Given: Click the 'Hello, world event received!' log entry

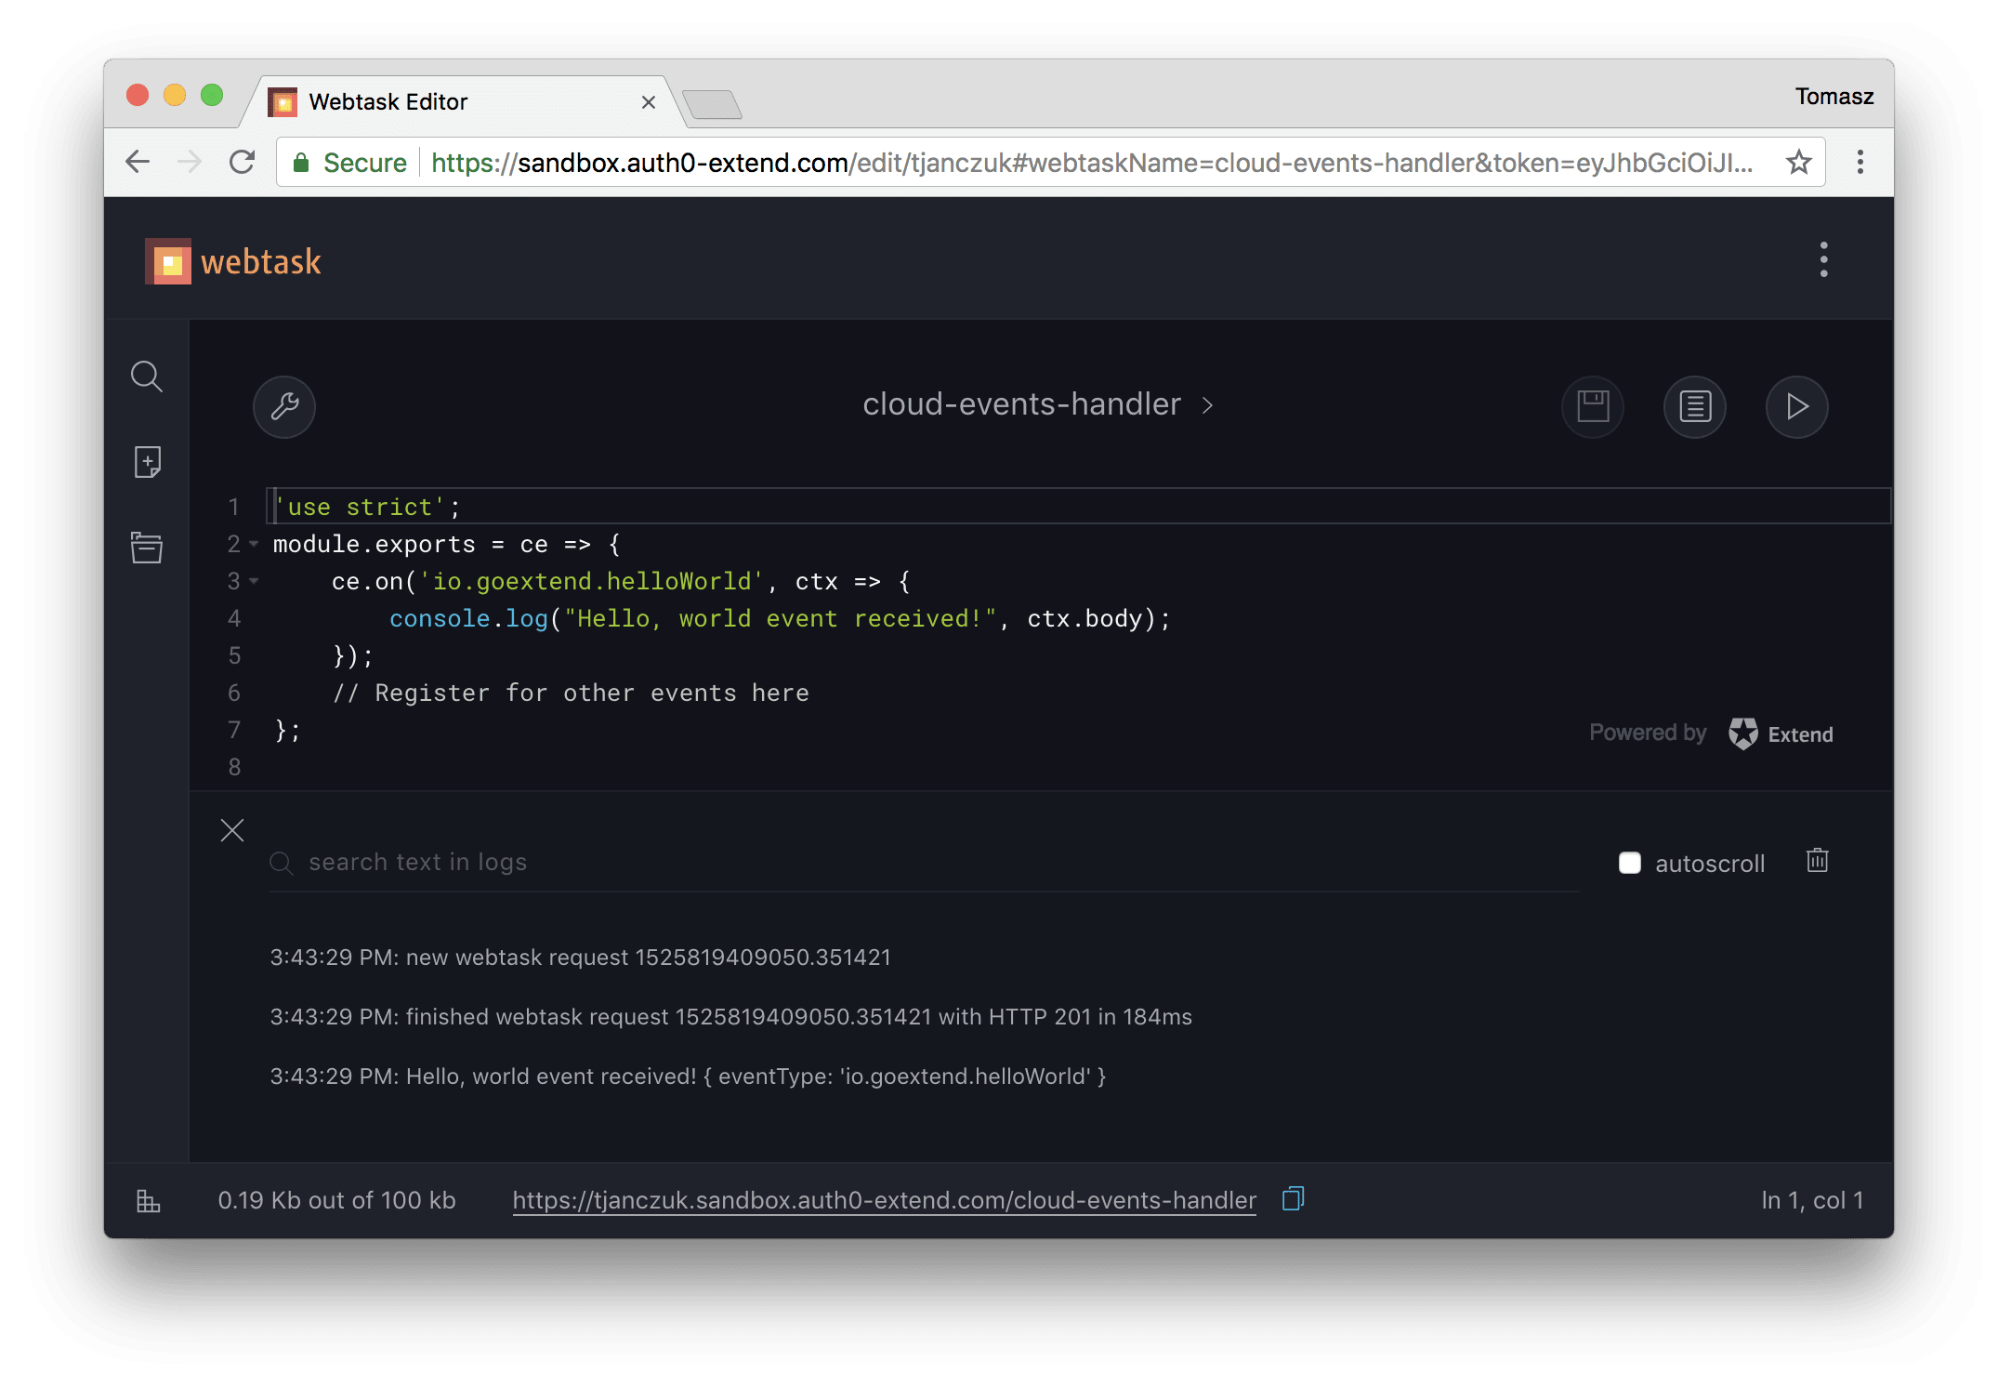Looking at the screenshot, I should (688, 1077).
